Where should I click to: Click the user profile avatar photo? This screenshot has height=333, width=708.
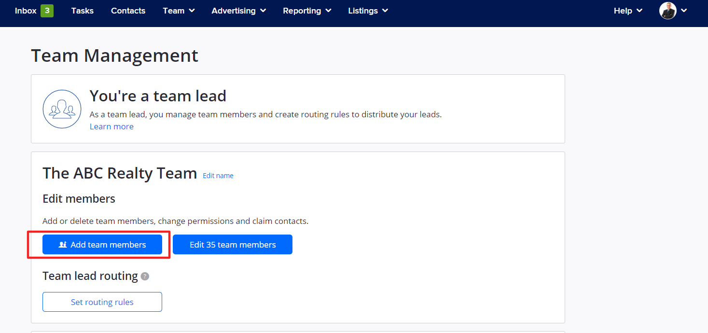click(668, 11)
